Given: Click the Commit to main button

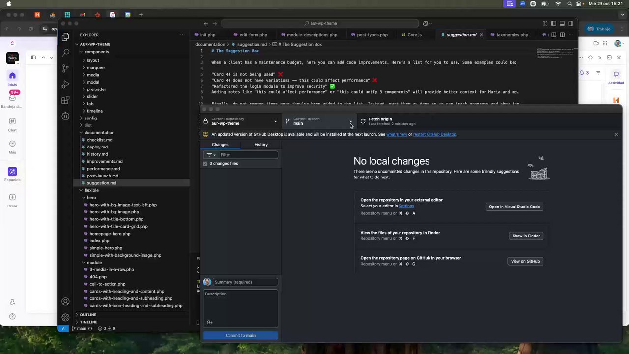Looking at the screenshot, I should 240,336.
